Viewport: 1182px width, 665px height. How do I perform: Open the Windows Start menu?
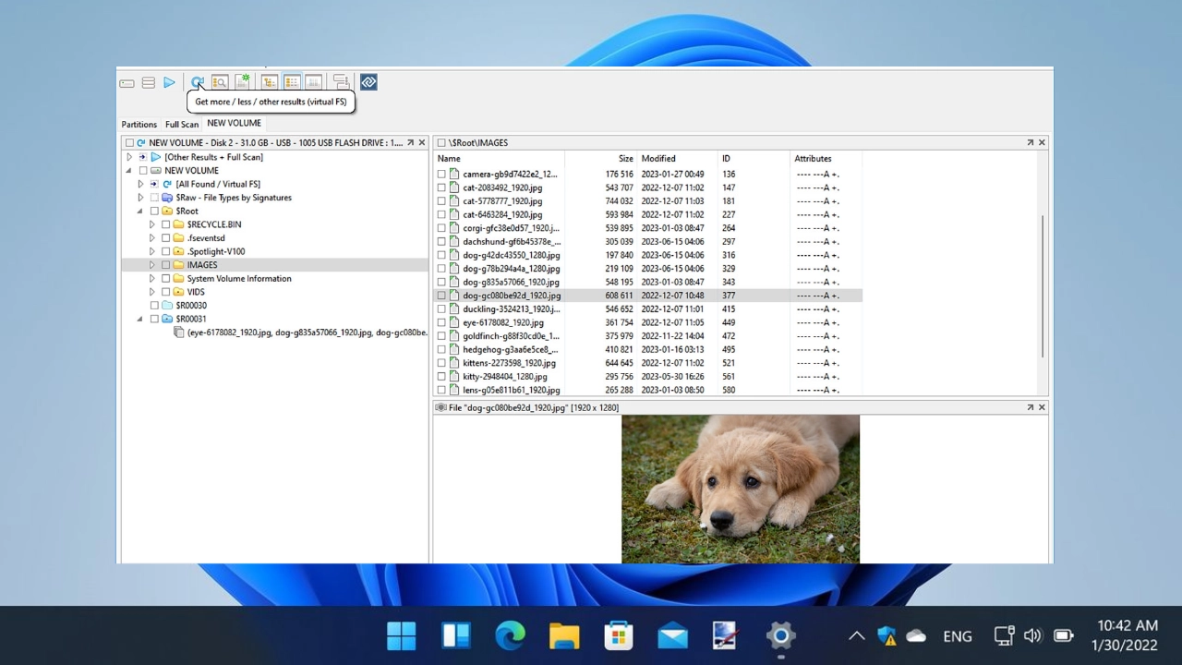click(402, 635)
